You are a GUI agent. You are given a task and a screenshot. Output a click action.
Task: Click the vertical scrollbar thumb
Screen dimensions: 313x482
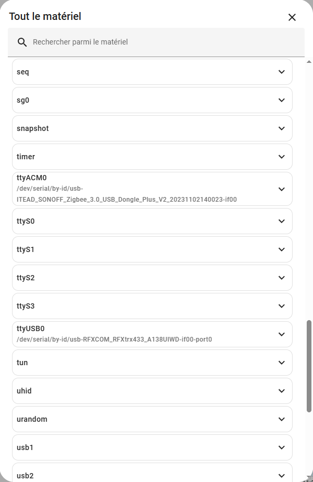309,366
